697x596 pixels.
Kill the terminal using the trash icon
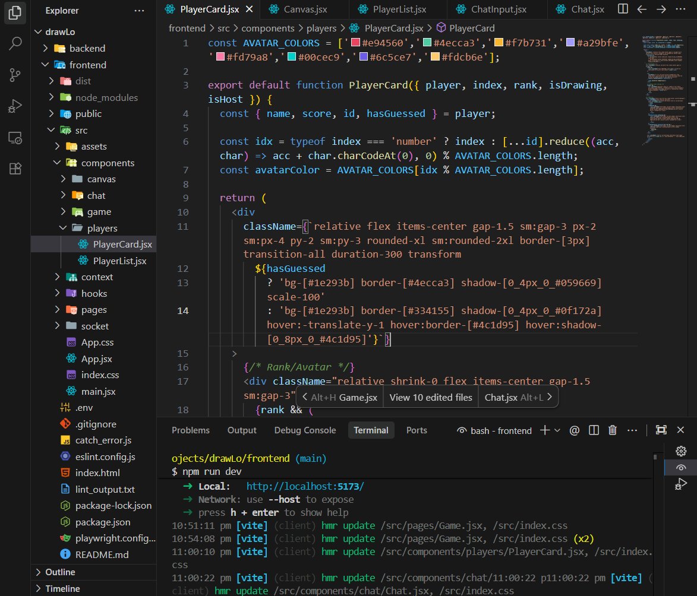point(613,430)
